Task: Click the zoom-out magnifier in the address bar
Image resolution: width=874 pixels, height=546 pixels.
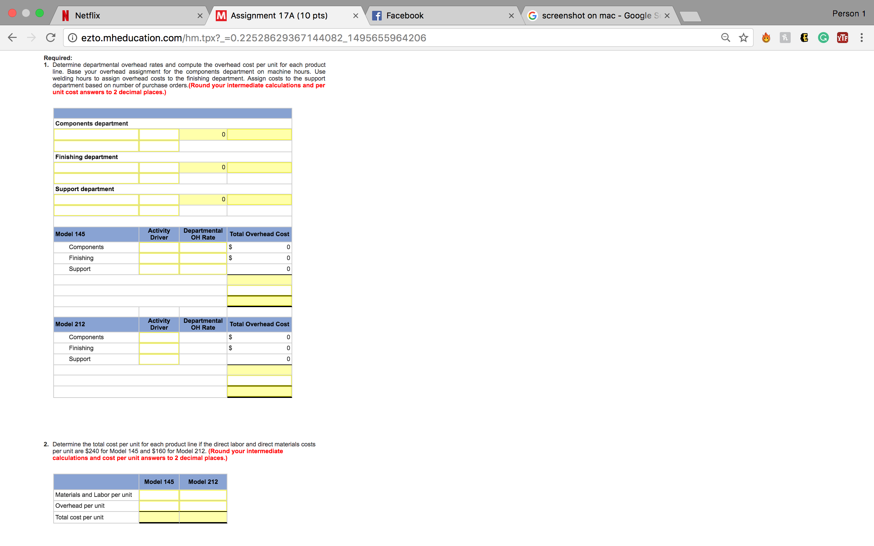Action: 725,38
